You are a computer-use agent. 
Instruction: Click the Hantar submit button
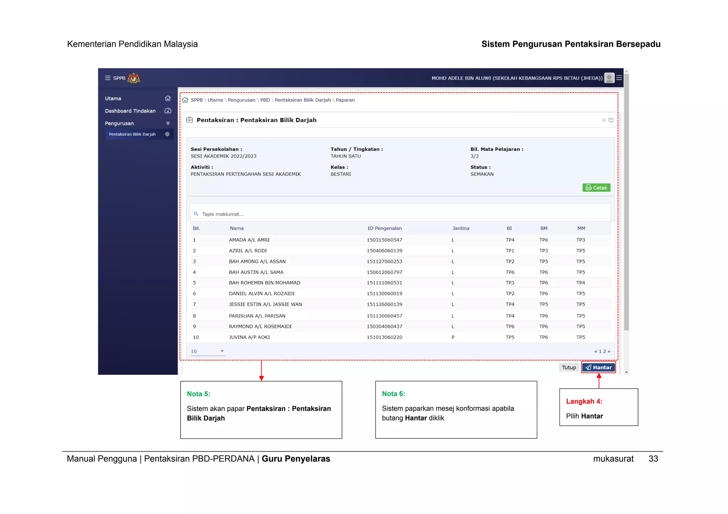click(x=599, y=367)
